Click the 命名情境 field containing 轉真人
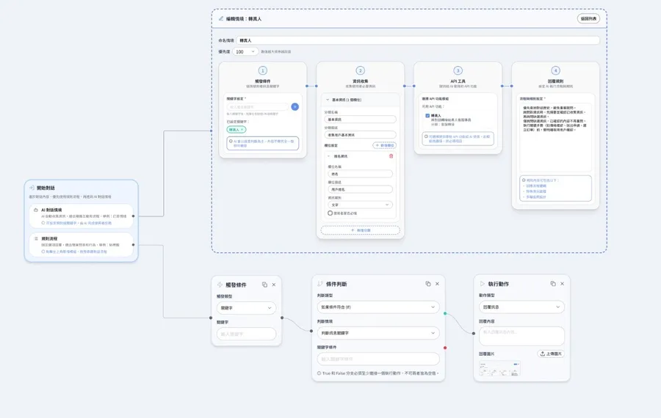The height and width of the screenshot is (418, 661). click(418, 40)
